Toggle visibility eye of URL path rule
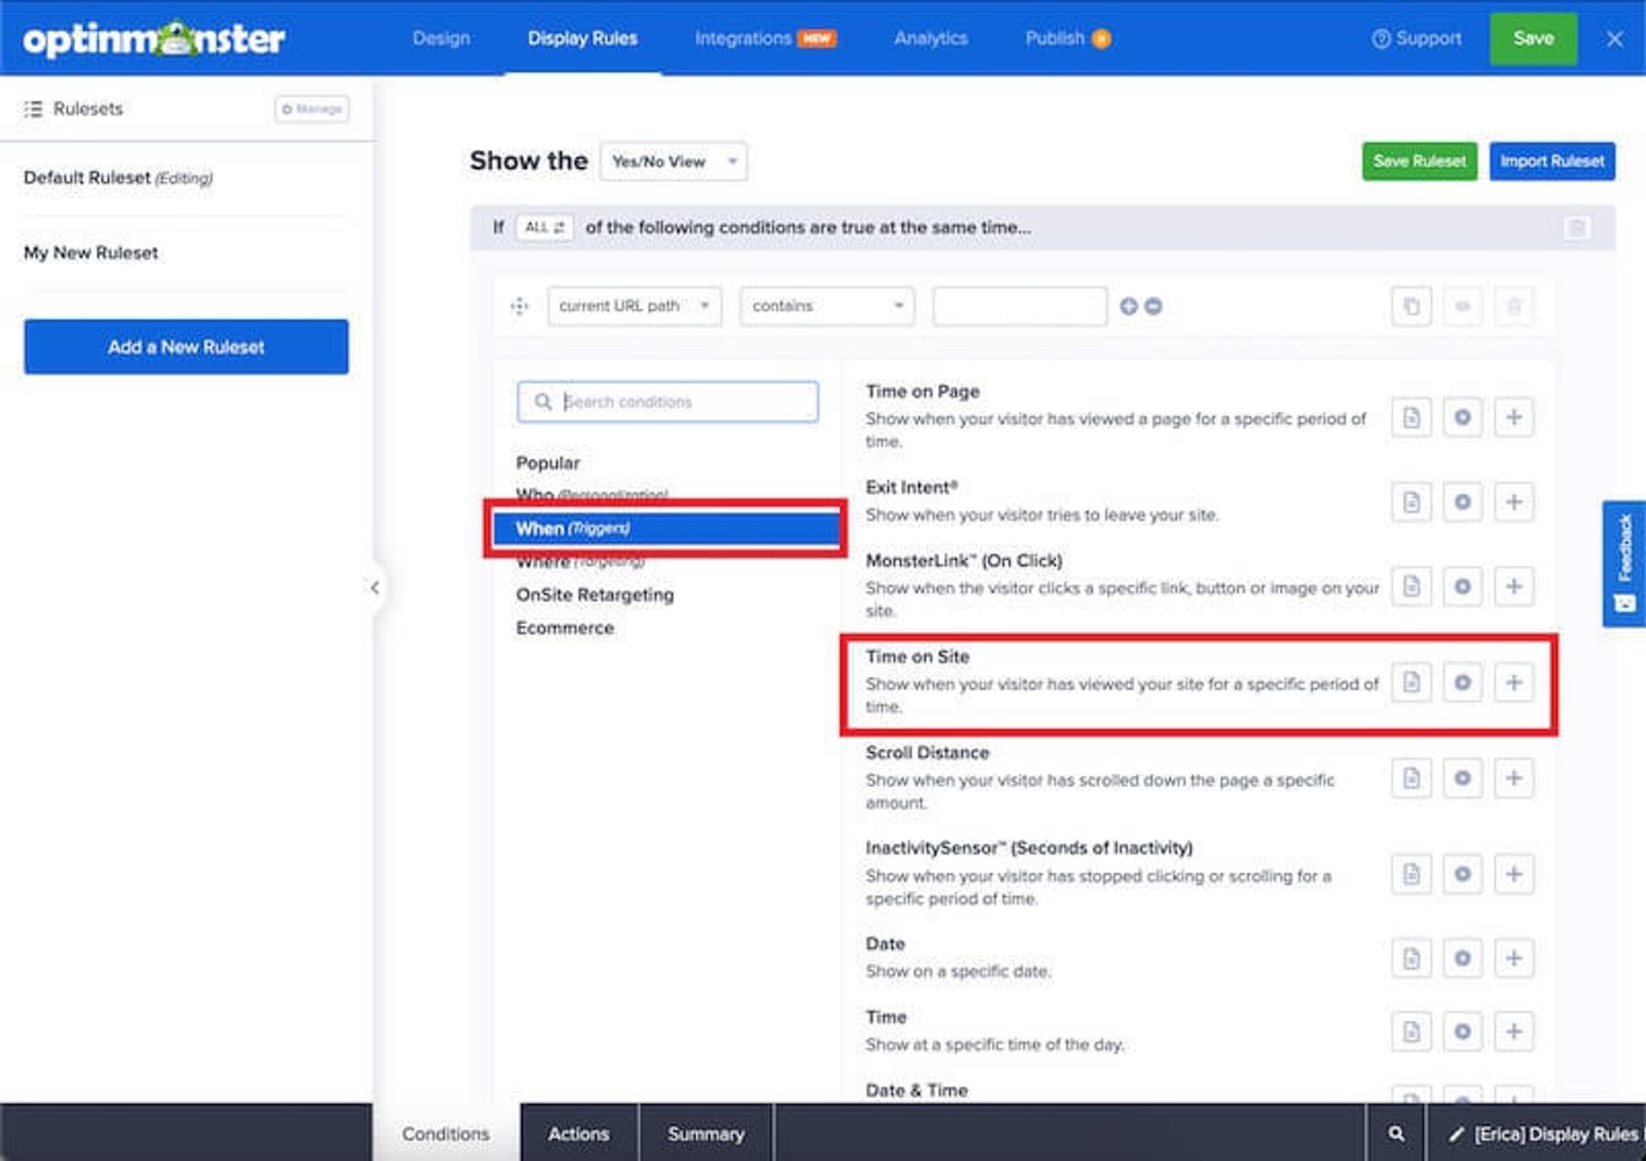Screen dimensions: 1646x1161 pos(1463,306)
